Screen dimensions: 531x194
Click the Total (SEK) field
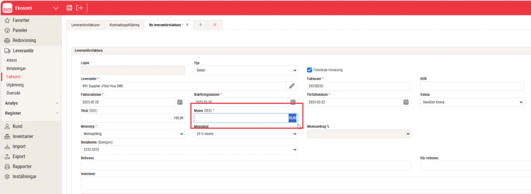[133, 118]
